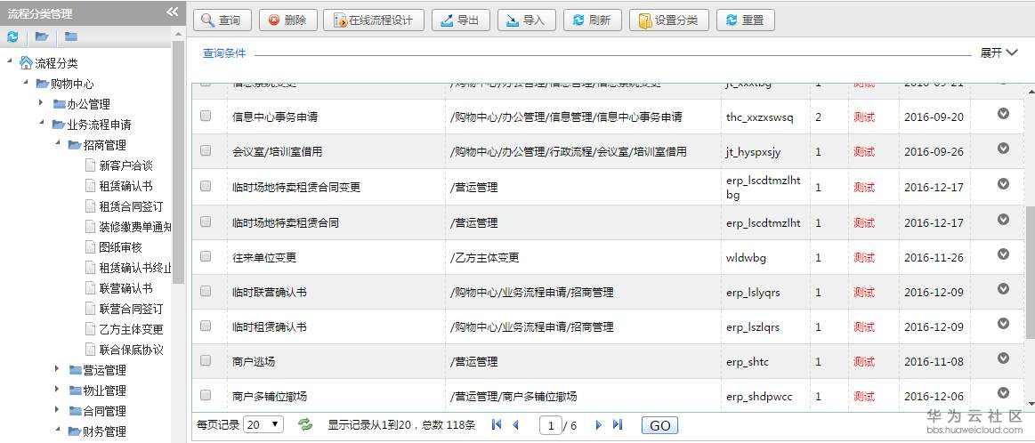Go to previous page icon
1035x443 pixels.
pyautogui.click(x=515, y=424)
